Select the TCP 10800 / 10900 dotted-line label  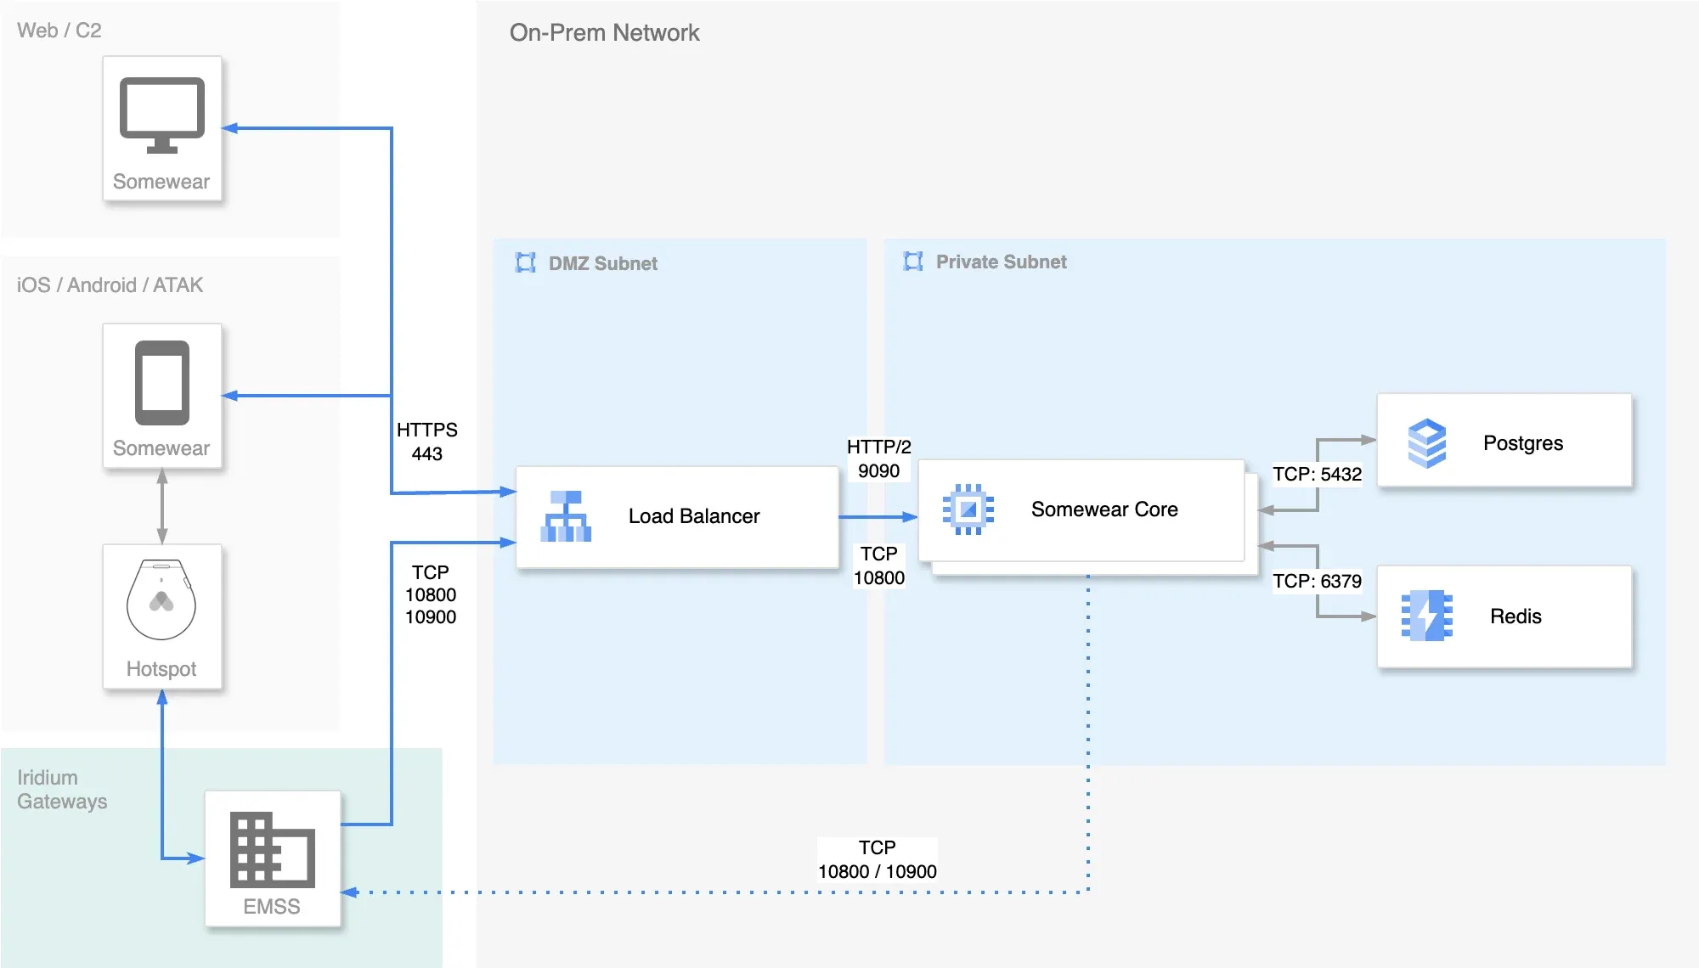[x=878, y=859]
